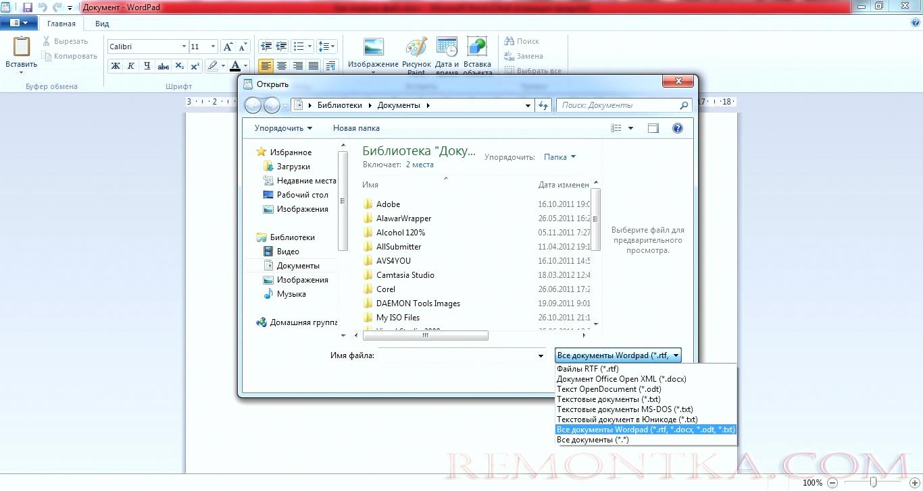
Task: Click the dialog Forward navigation arrow
Action: coord(272,105)
